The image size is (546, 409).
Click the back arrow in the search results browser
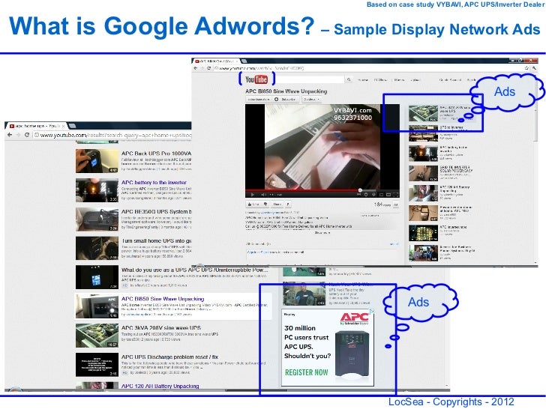pyautogui.click(x=10, y=135)
